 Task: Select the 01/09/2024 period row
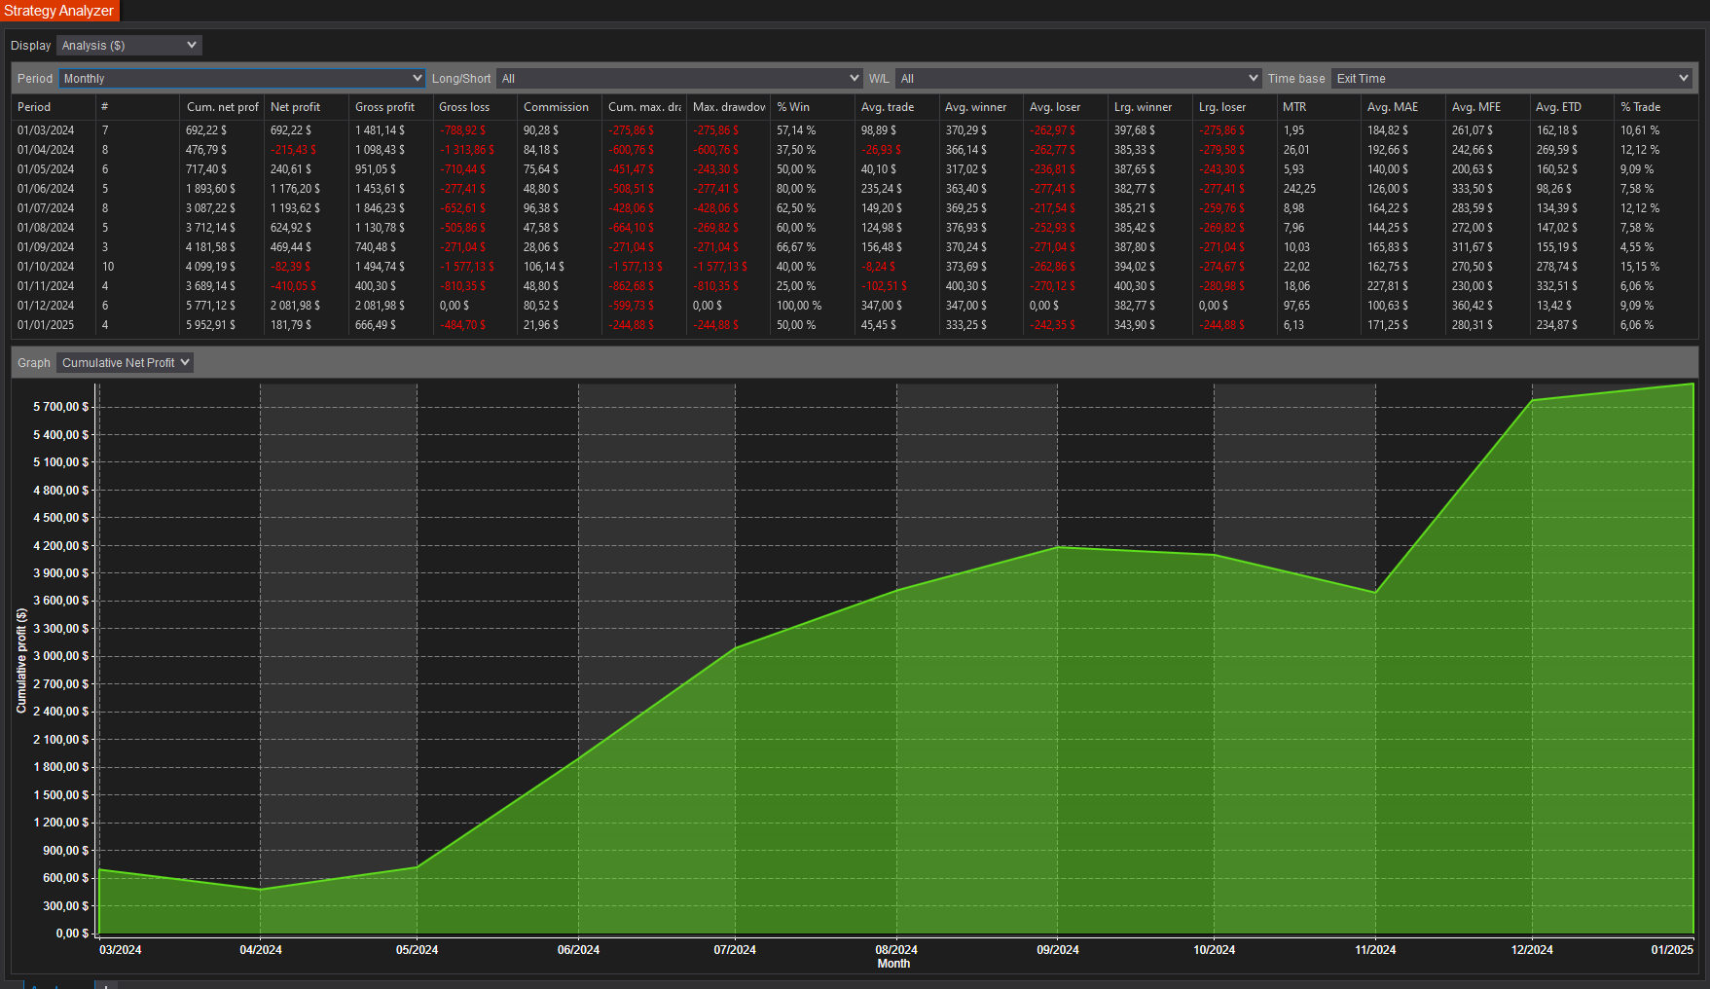click(x=855, y=247)
